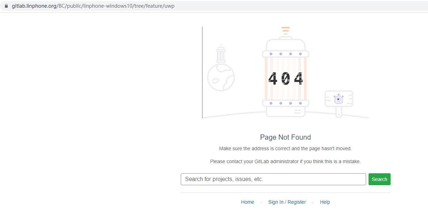Viewport: 428px width, 223px height.
Task: Click the search input field
Action: [x=273, y=179]
